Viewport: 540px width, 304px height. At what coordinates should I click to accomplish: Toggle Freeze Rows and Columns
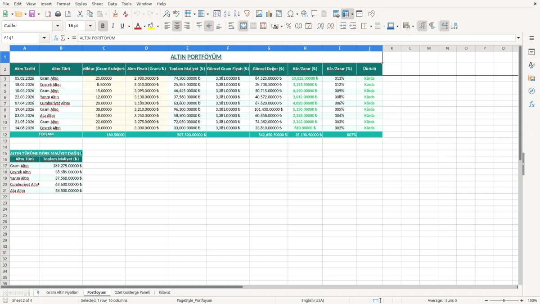tap(346, 14)
